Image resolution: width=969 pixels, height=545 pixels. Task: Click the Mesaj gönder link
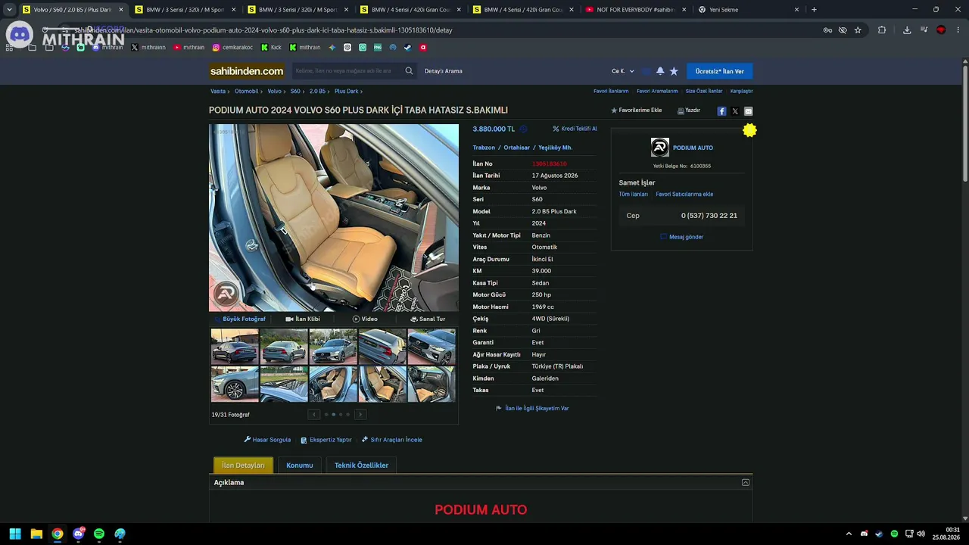point(682,237)
